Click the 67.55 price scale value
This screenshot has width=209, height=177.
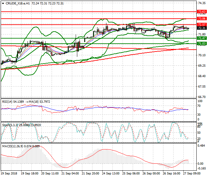tap(202, 87)
